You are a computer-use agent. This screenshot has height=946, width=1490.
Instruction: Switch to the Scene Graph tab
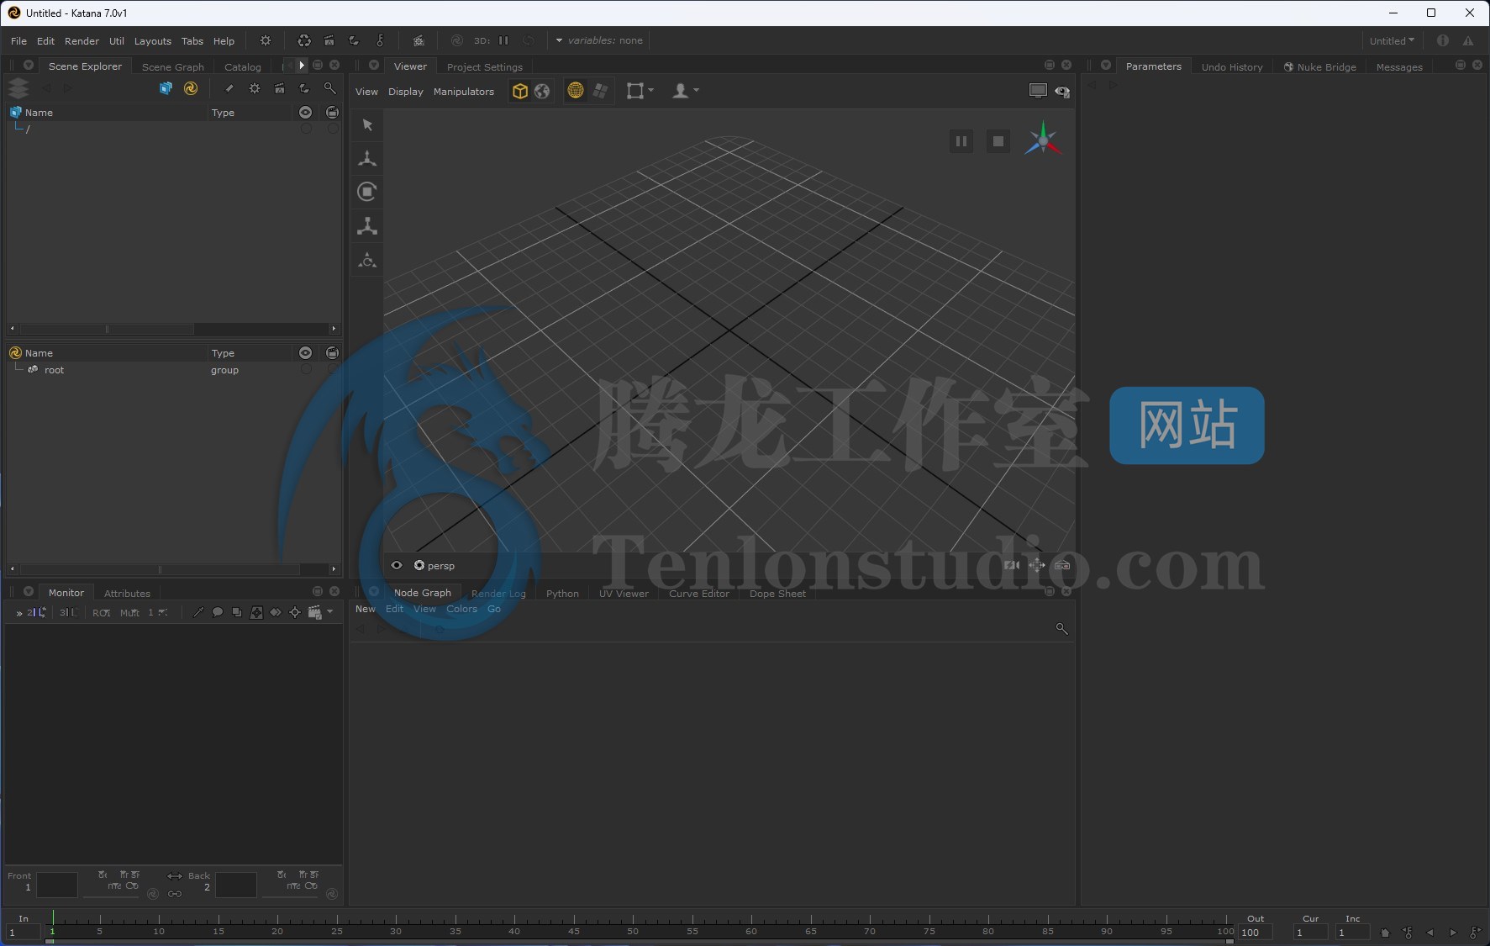pyautogui.click(x=173, y=66)
